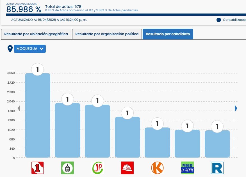Click the tallest bar in the chart
This screenshot has height=177, width=246.
click(x=38, y=115)
